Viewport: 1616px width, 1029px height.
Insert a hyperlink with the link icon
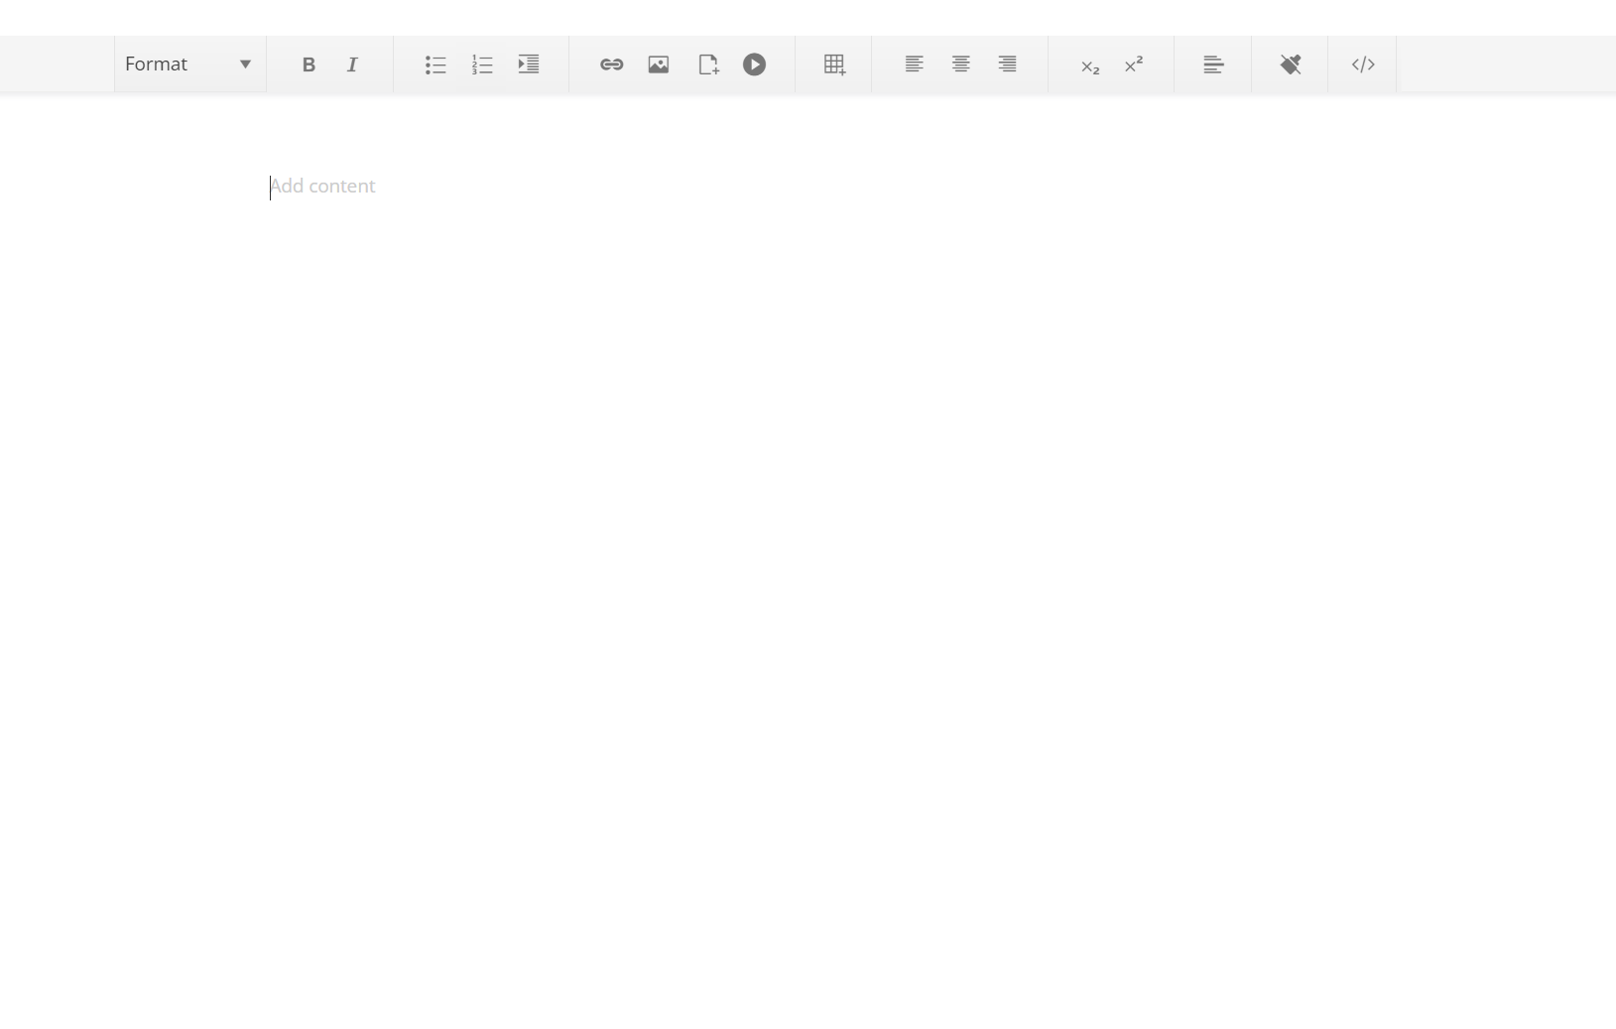point(612,64)
